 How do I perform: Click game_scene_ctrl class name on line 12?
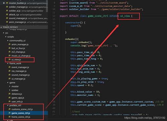coord(98,16)
